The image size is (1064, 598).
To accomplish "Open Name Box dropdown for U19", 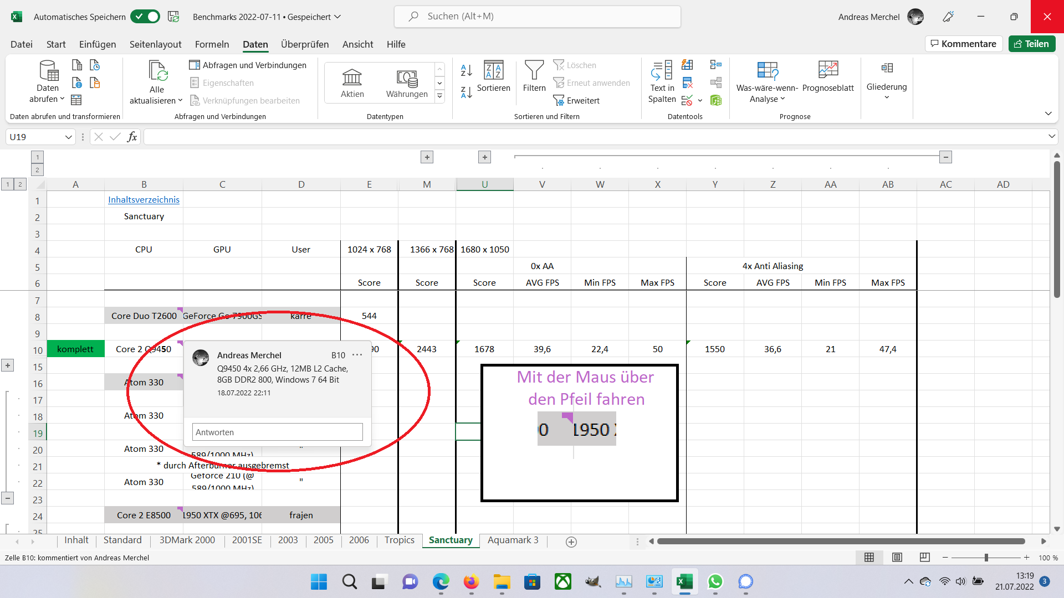I will click(x=68, y=137).
